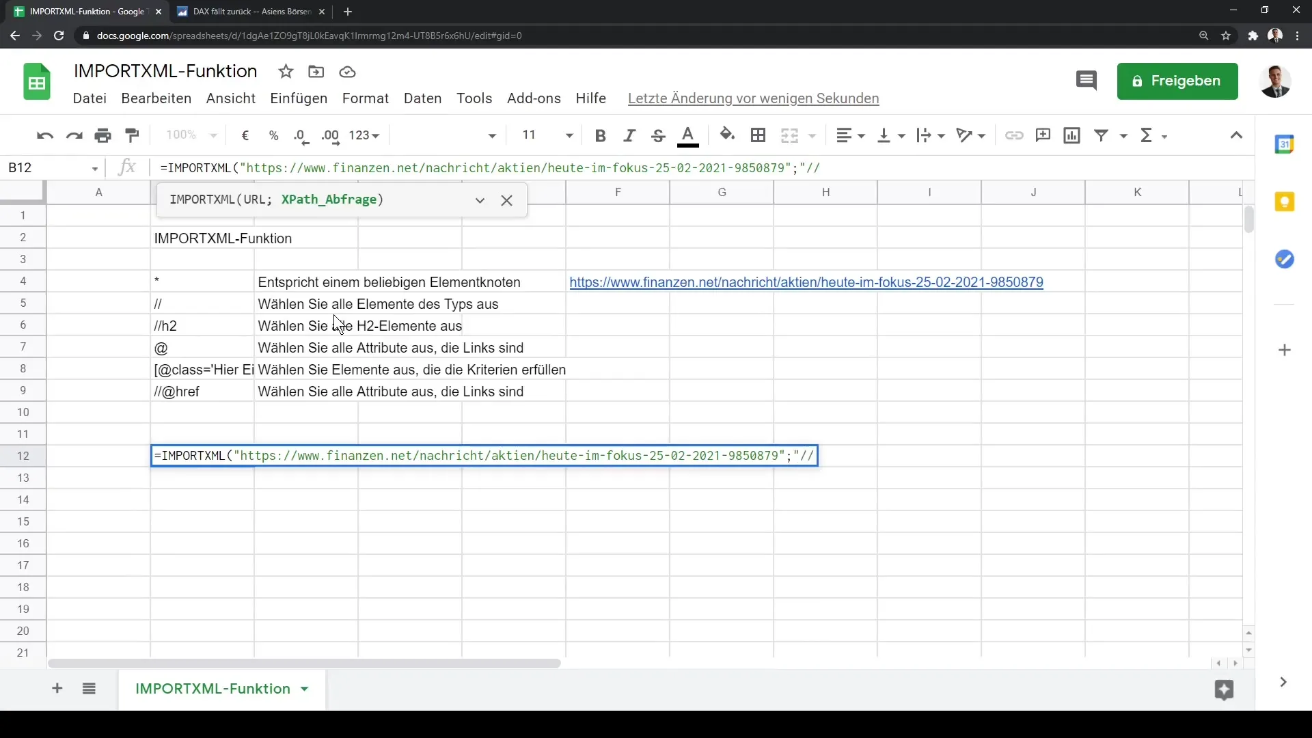Open text rotation dropdown
1312x738 pixels.
pos(971,135)
